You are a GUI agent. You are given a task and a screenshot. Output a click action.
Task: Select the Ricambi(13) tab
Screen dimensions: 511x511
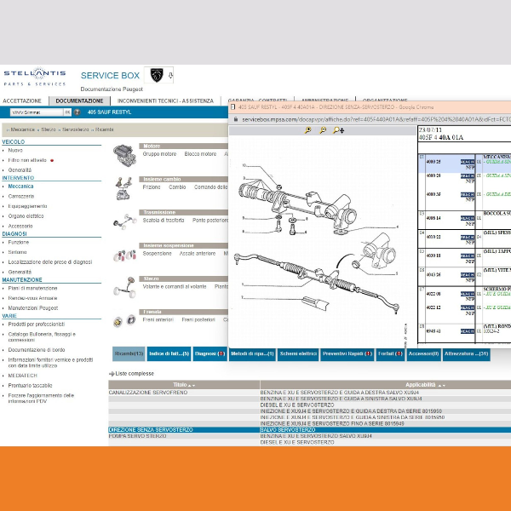[x=129, y=354]
